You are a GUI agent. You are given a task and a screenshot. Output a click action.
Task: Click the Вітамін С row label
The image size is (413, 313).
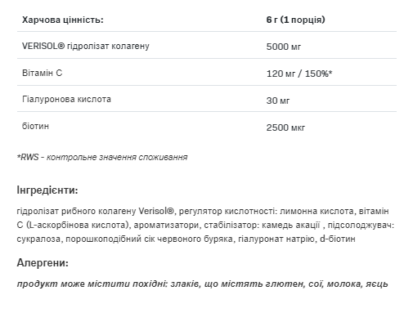[43, 73]
